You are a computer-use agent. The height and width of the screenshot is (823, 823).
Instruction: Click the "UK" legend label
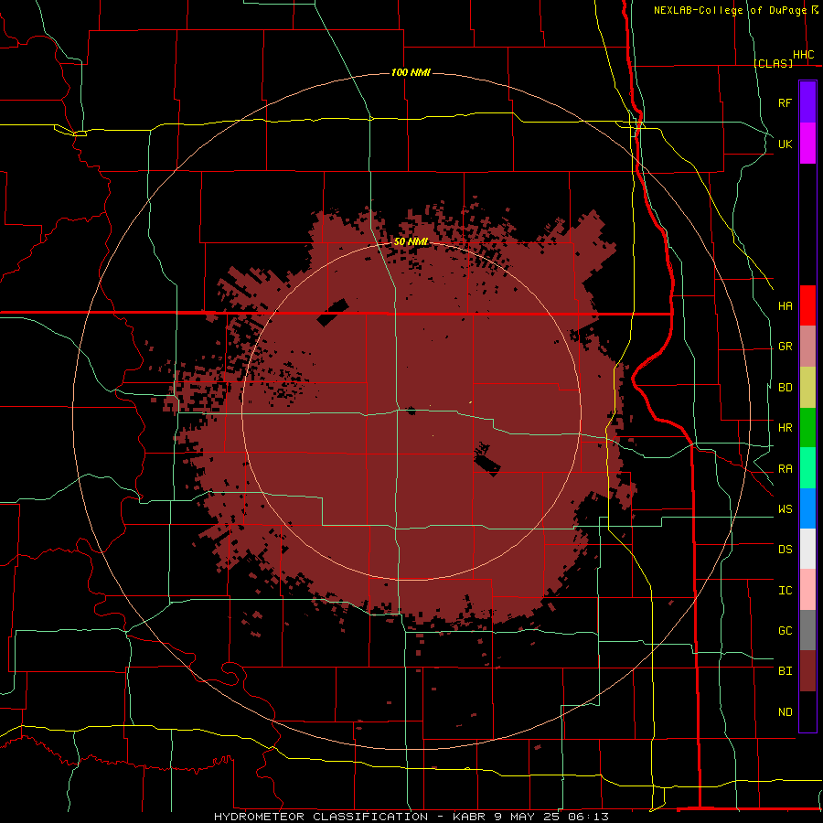pyautogui.click(x=785, y=144)
